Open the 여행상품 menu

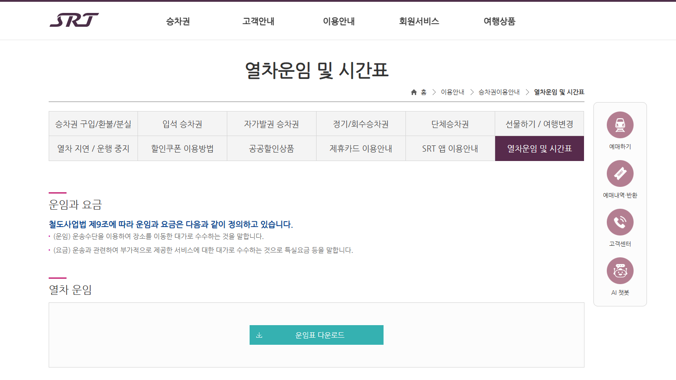tap(499, 21)
